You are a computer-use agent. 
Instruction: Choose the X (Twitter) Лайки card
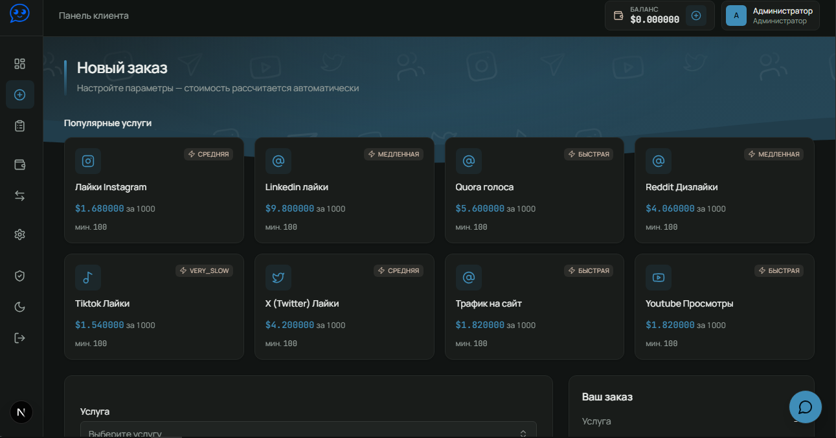point(345,307)
